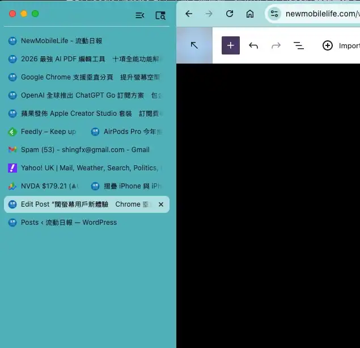Switch to the NVDA $179.21 tab
This screenshot has height=348, width=360.
[x=45, y=186]
